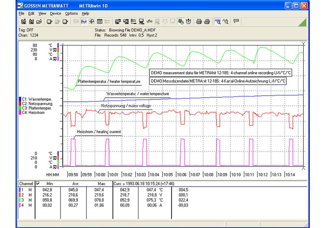Click the Gossen Metrawatt title bar app icon
This screenshot has height=228, width=325.
pyautogui.click(x=20, y=6)
